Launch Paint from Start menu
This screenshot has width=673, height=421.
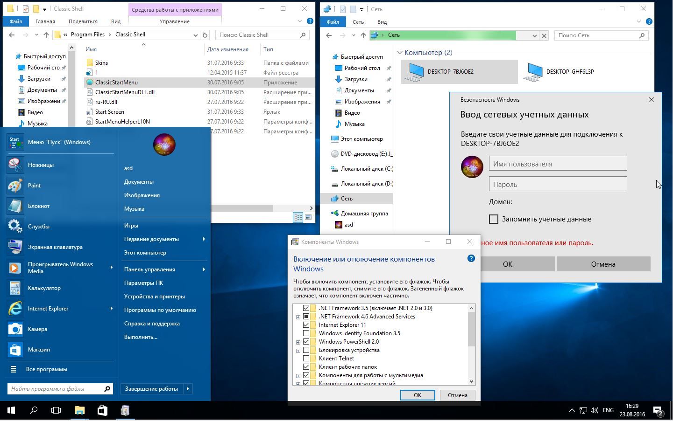point(60,185)
